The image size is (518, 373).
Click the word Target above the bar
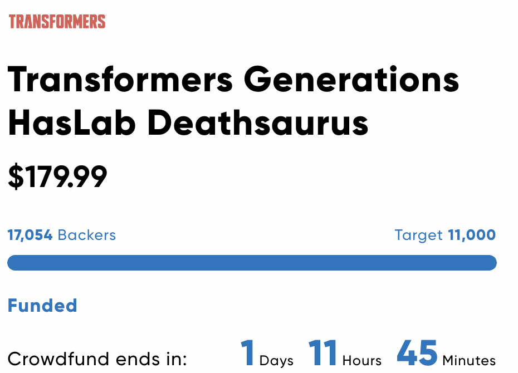click(418, 235)
